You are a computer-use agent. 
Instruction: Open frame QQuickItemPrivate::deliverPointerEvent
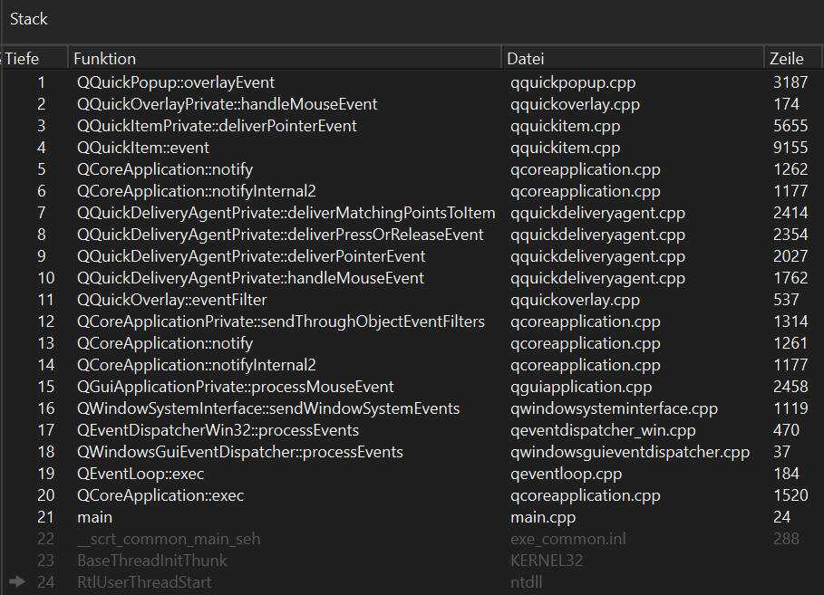pos(412,126)
